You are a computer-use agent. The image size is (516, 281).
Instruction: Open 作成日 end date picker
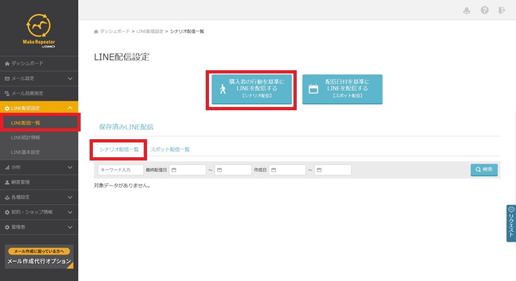(333, 170)
